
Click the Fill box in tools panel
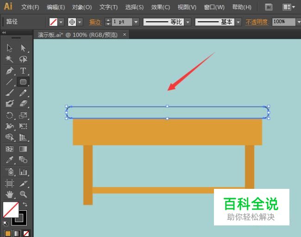pos(11,210)
